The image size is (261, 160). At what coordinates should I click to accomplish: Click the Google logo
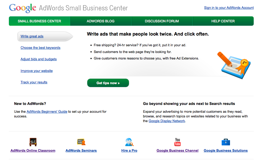(22, 8)
